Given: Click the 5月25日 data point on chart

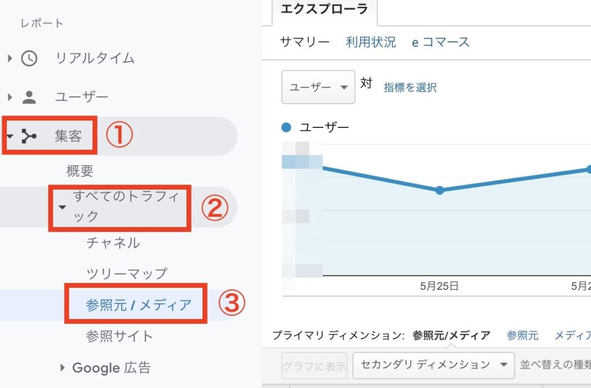Looking at the screenshot, I should click(x=439, y=190).
